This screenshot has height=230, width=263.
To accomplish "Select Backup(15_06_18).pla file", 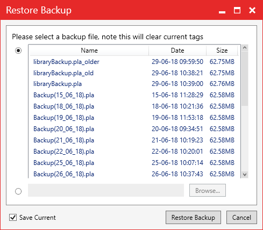I will pyautogui.click(x=134, y=95).
